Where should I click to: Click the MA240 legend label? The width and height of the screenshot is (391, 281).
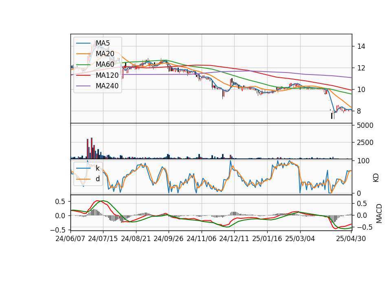[x=107, y=86]
